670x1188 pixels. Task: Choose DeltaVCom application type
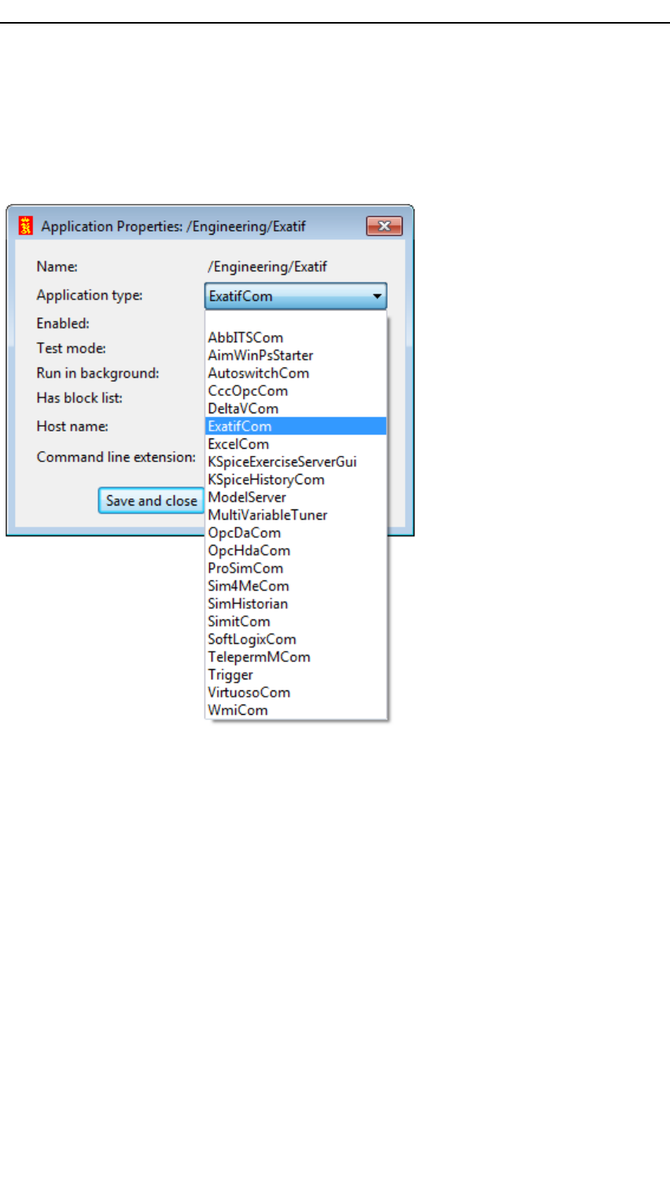coord(296,409)
